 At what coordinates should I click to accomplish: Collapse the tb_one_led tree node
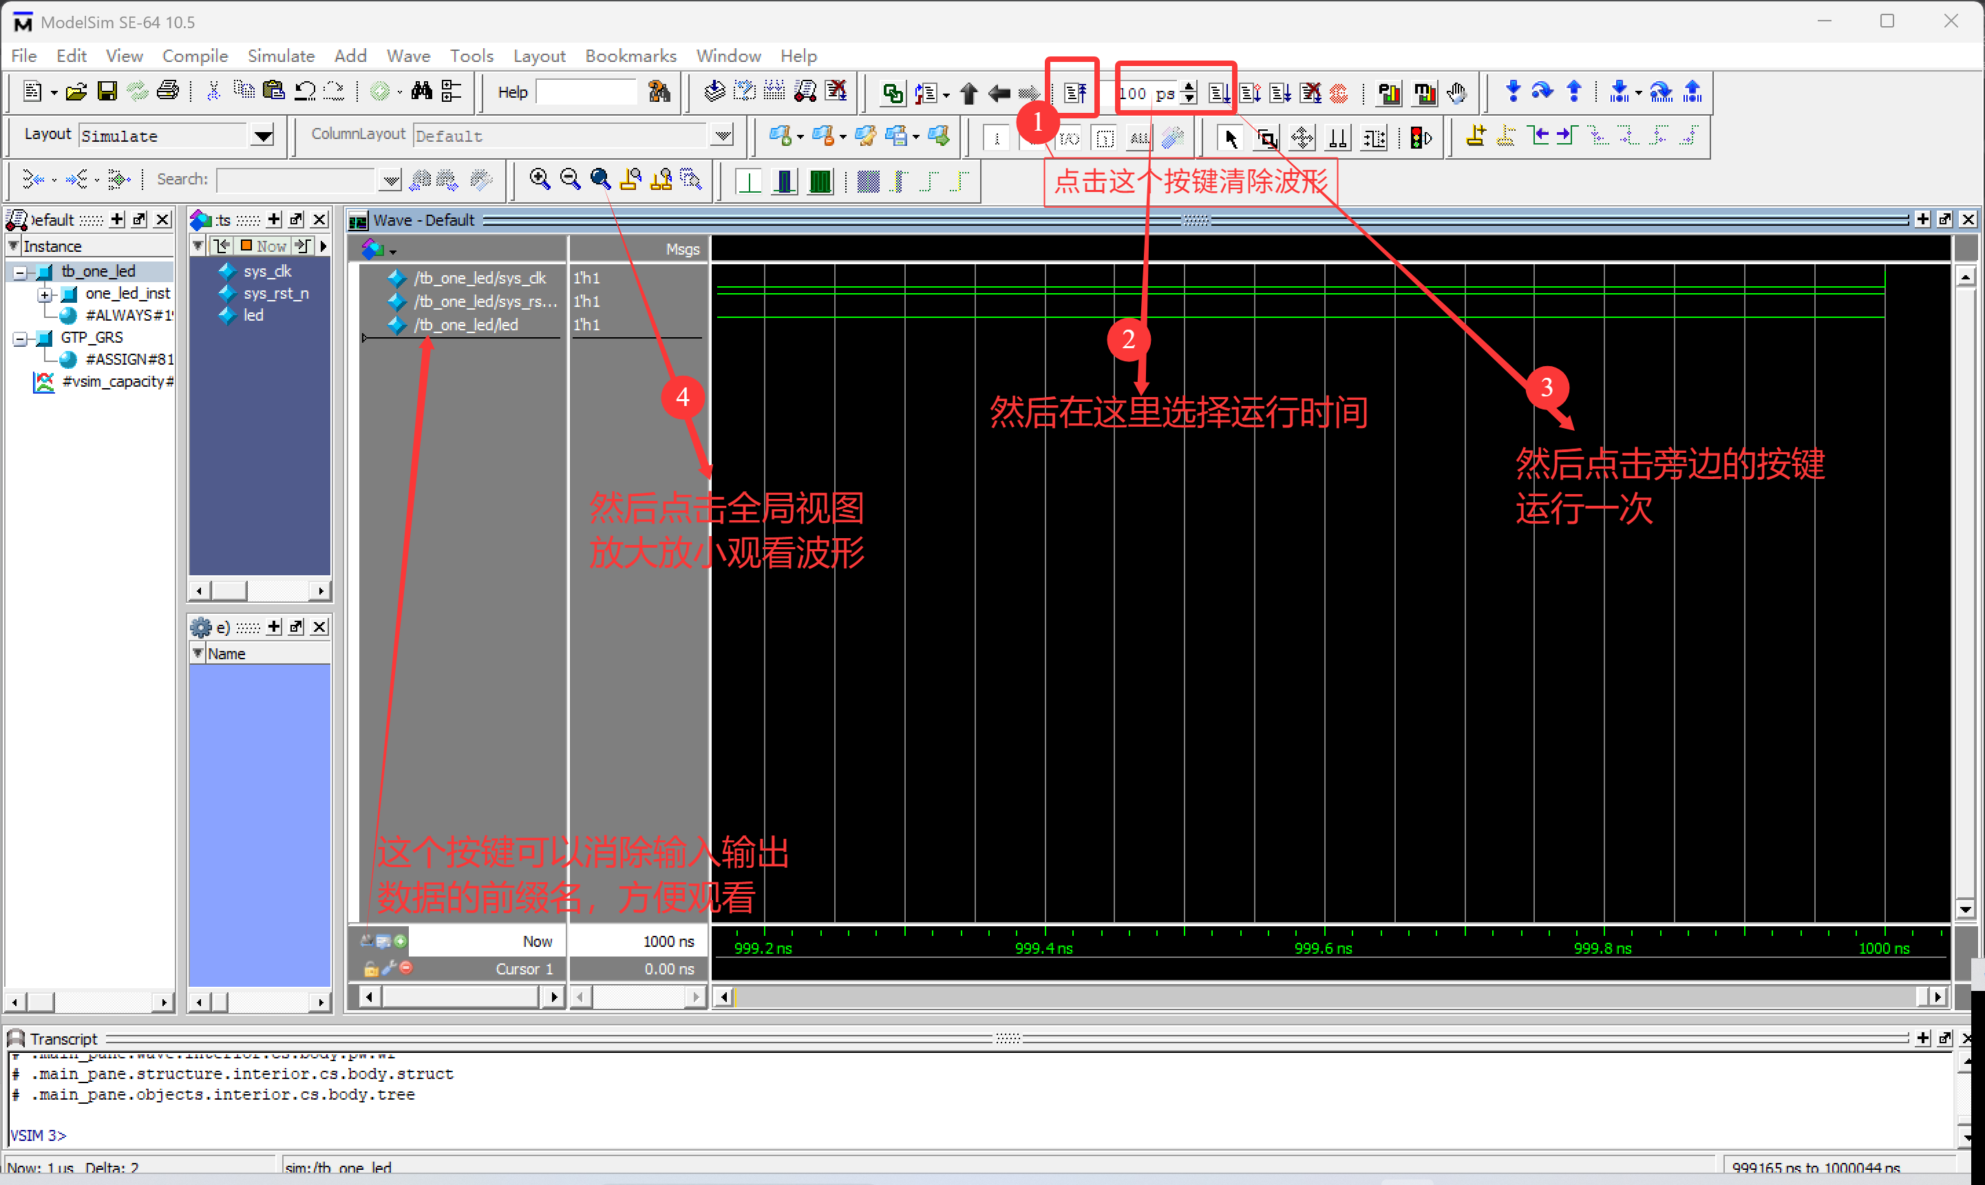click(x=20, y=273)
